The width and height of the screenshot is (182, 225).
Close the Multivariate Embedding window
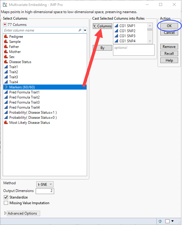[x=174, y=4]
